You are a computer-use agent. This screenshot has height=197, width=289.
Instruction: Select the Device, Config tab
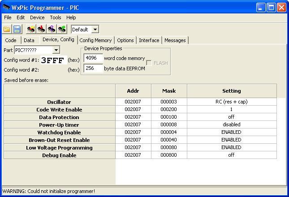(x=58, y=39)
